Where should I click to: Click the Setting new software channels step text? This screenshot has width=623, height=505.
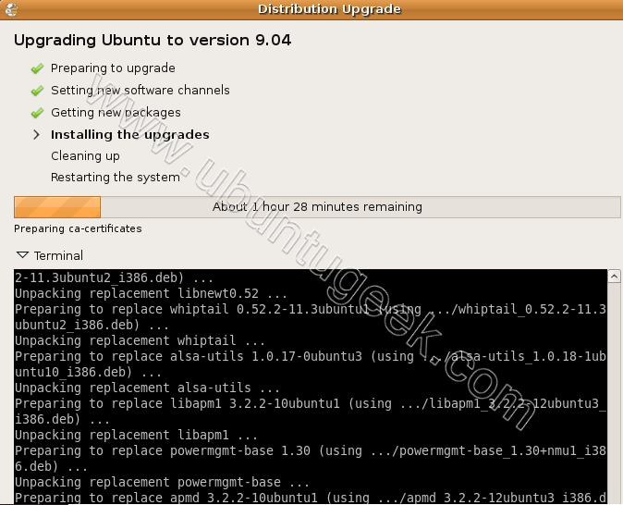pos(140,91)
